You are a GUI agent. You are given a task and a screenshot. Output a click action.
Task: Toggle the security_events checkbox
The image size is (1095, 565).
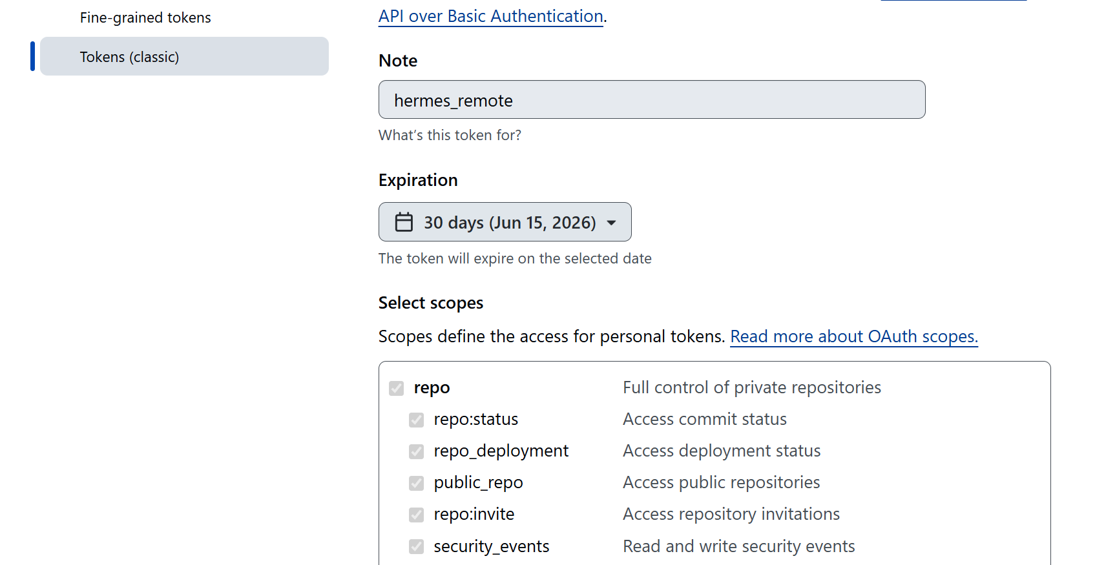(417, 547)
